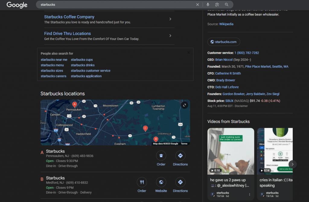Viewport: 309px width, 202px height.
Task: Expand Starbucks Coffee Company sitelink arrow
Action: point(170,19)
